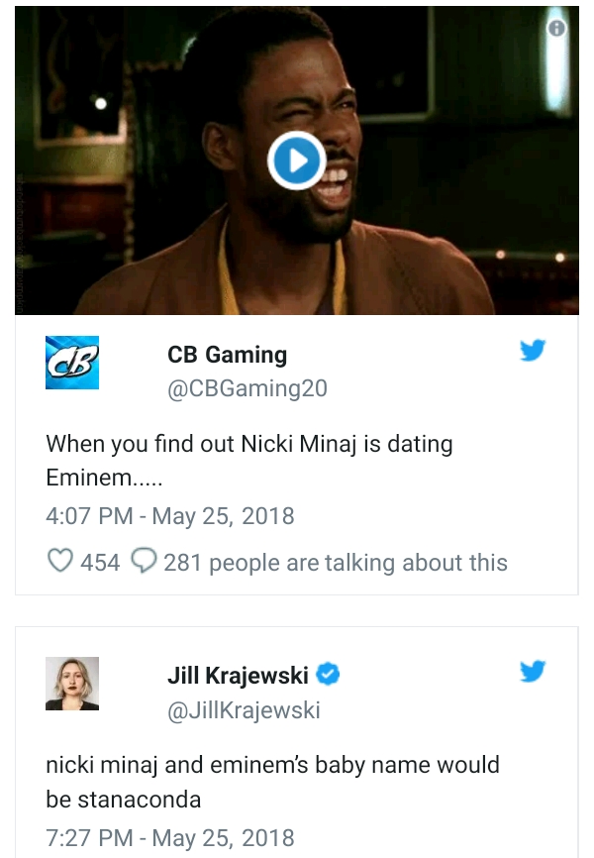Open reply bubble icon on CB Gaming tweet
The height and width of the screenshot is (858, 594).
(x=145, y=561)
